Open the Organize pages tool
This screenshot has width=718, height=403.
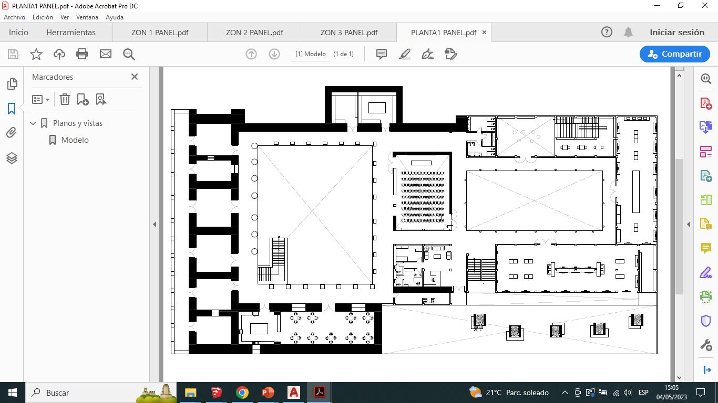pos(706,152)
